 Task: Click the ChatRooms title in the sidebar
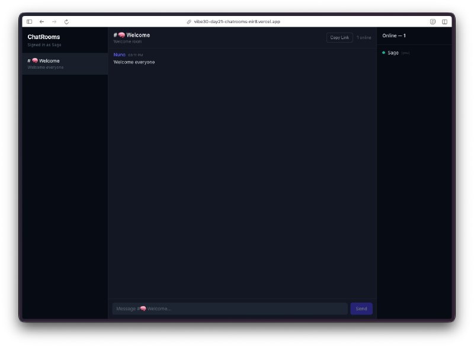click(43, 37)
